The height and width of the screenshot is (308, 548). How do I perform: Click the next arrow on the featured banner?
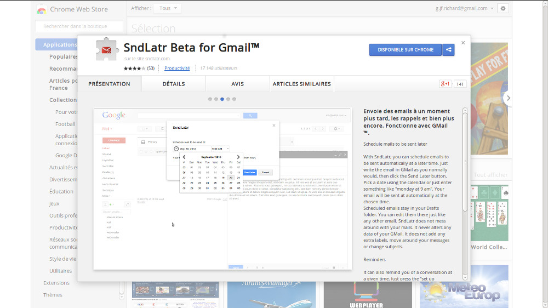[x=508, y=98]
